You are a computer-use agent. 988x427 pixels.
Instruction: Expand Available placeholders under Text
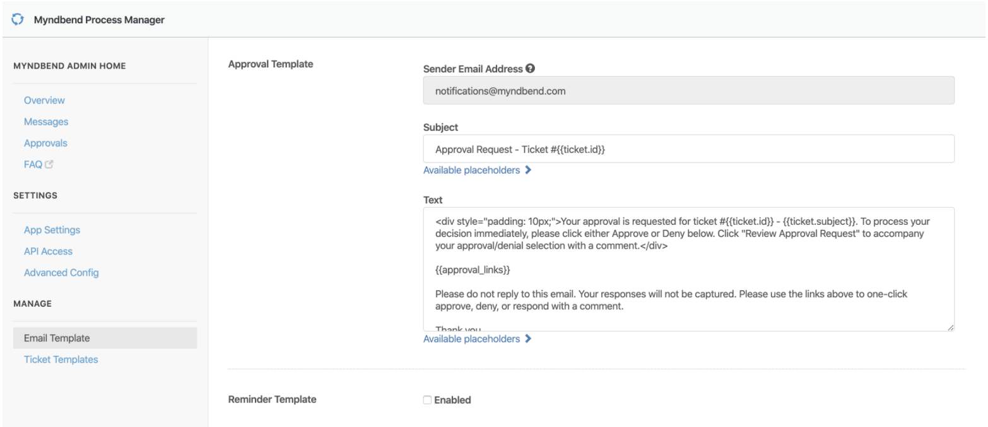(x=471, y=339)
